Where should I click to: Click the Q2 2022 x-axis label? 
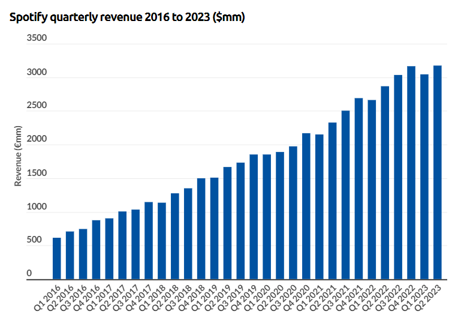[x=376, y=298]
